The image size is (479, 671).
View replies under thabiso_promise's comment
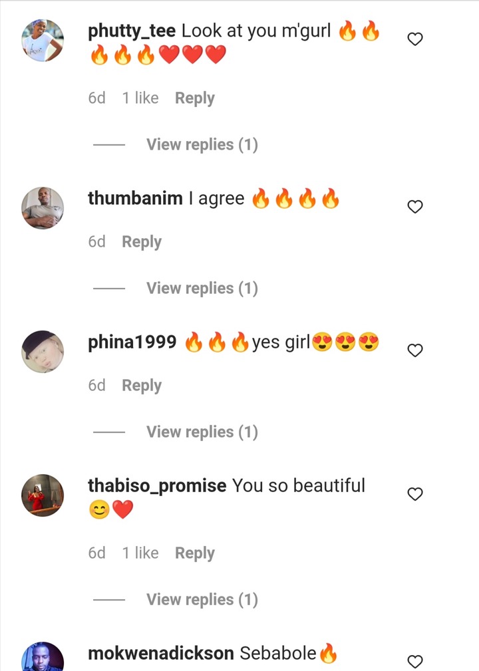tap(202, 600)
